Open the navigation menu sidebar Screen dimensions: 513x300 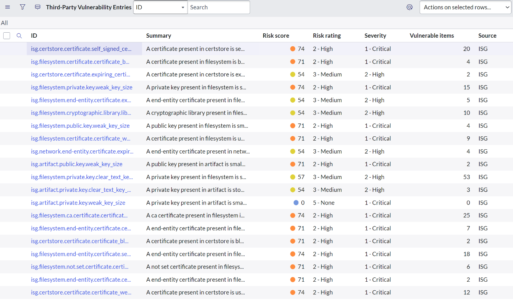(8, 7)
